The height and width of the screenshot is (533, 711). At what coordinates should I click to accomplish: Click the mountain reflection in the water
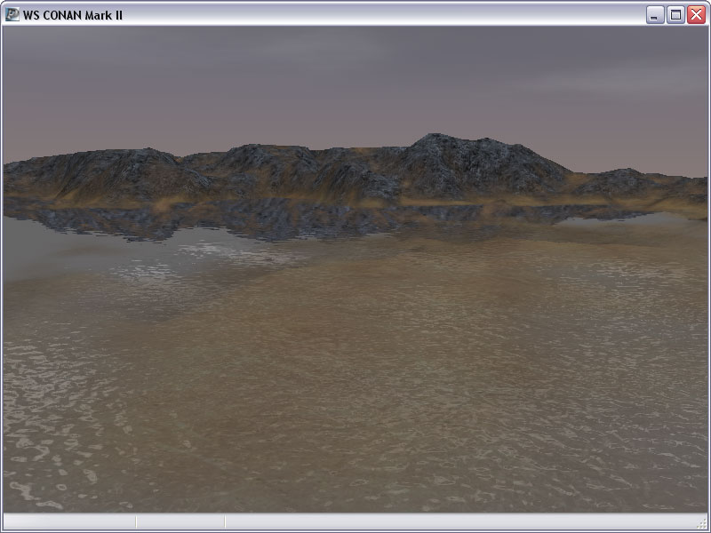pyautogui.click(x=267, y=218)
